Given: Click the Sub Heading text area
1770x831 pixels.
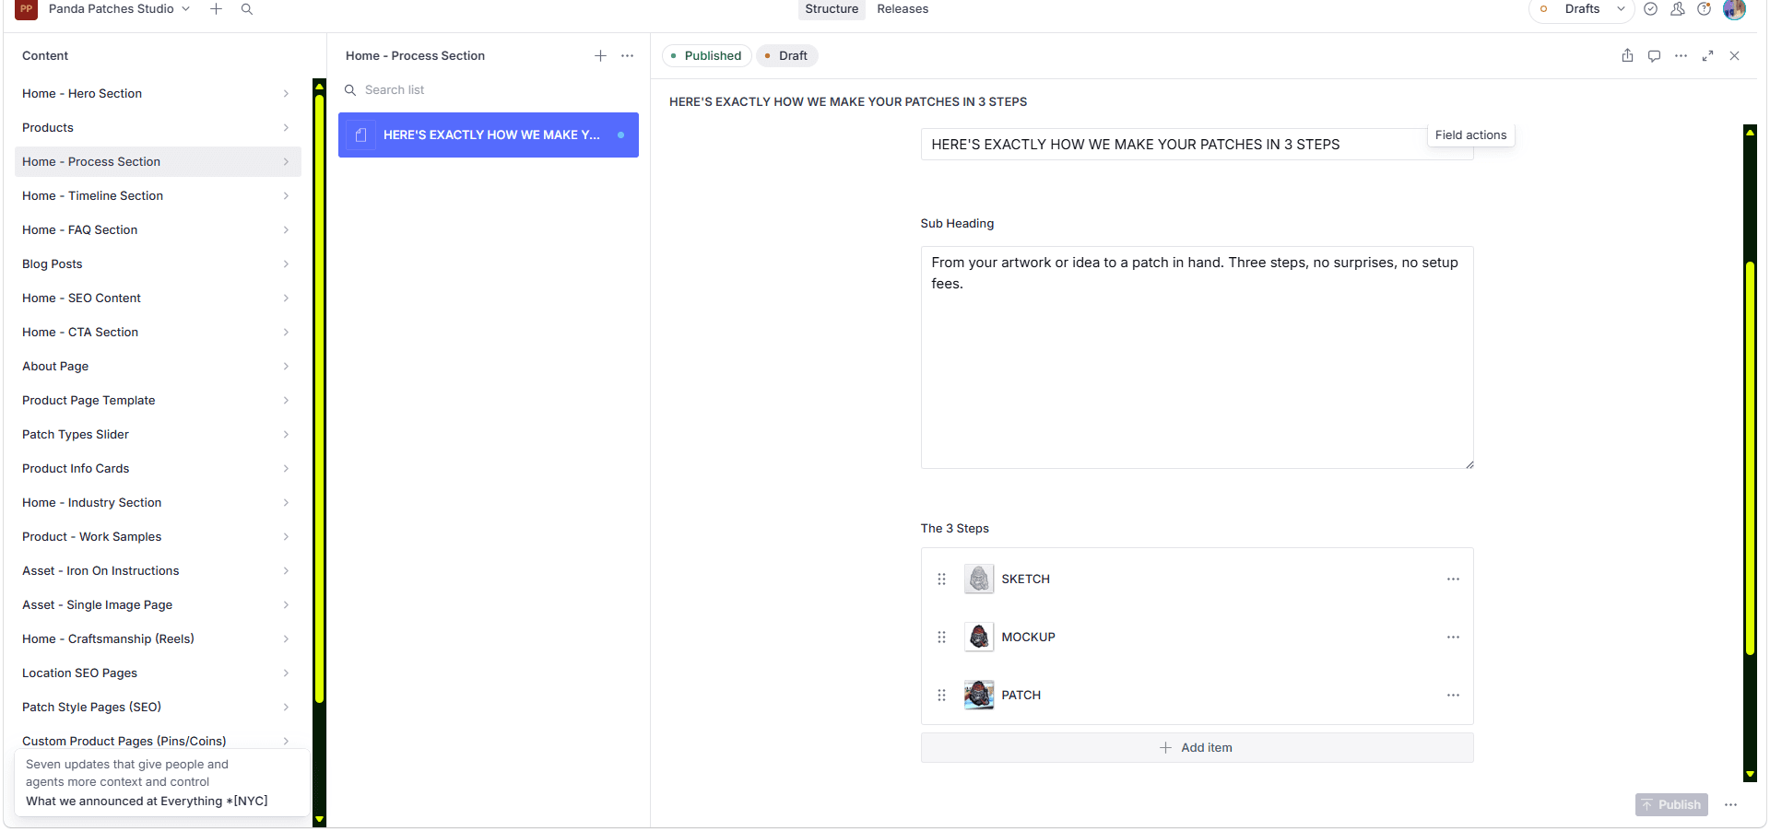Looking at the screenshot, I should [x=1197, y=357].
